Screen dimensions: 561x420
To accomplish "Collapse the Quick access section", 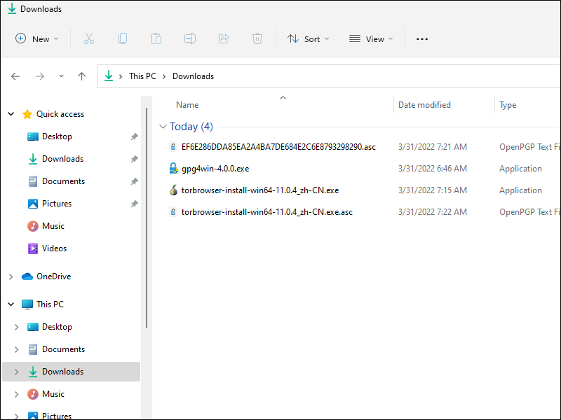I will pyautogui.click(x=11, y=114).
